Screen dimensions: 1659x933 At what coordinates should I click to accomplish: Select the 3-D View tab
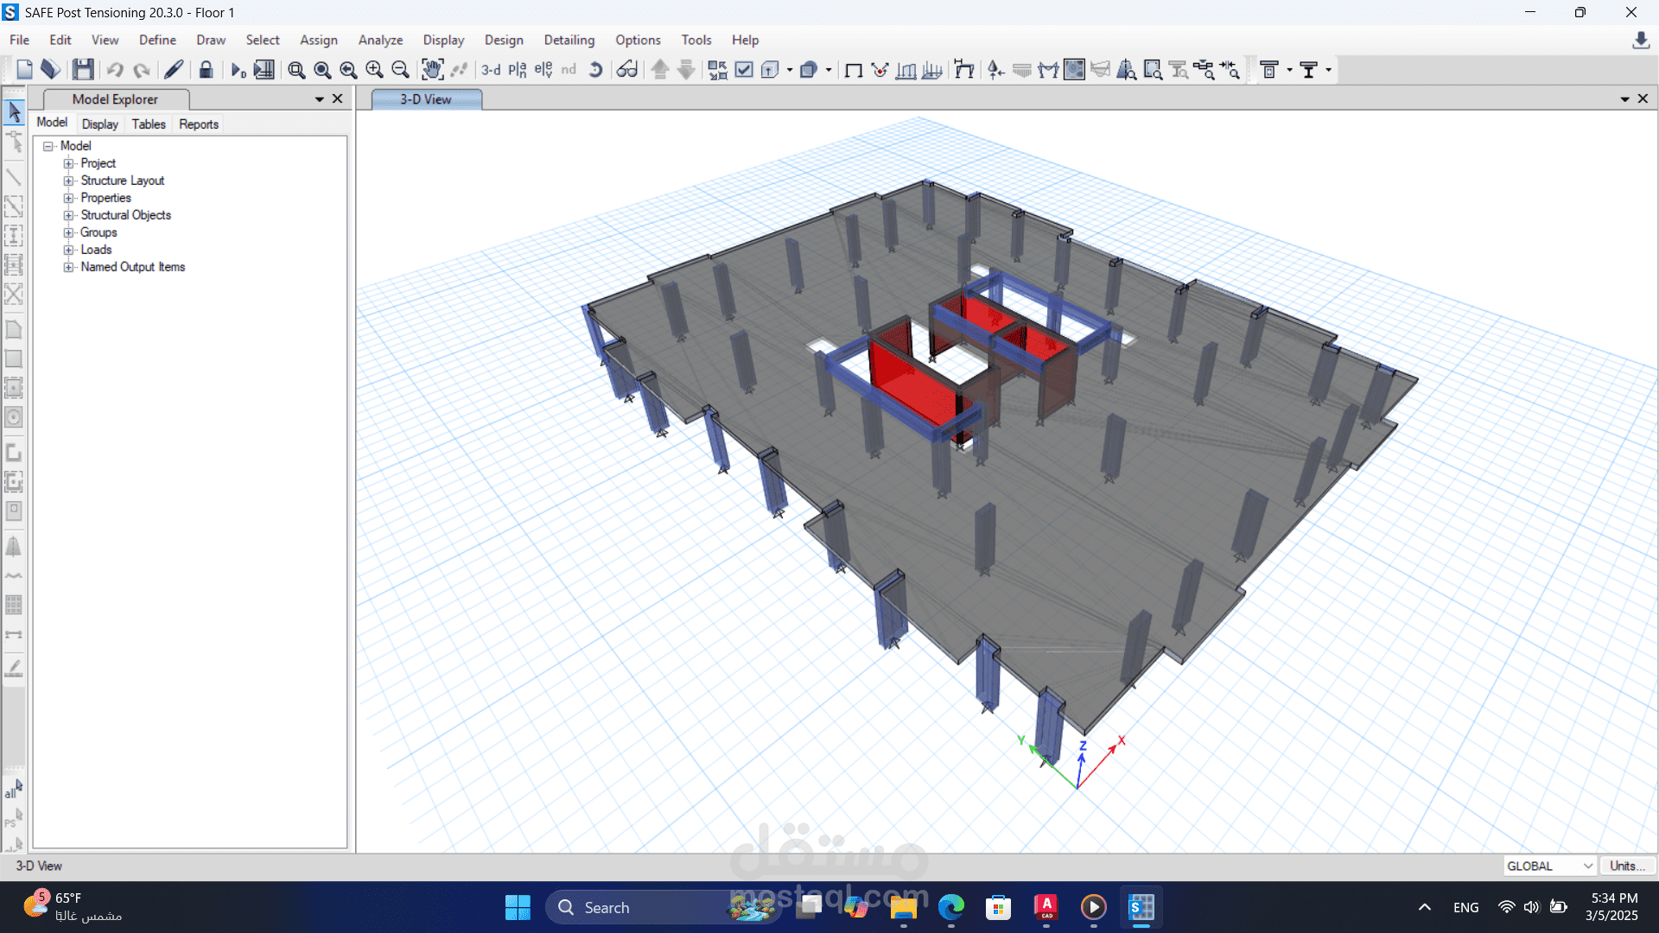click(426, 99)
